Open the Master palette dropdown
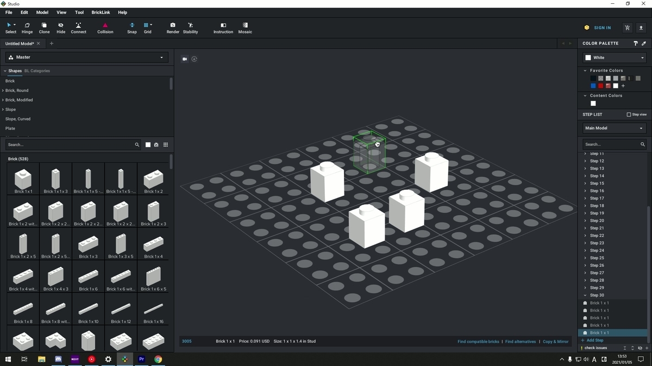This screenshot has height=366, width=652. point(87,57)
